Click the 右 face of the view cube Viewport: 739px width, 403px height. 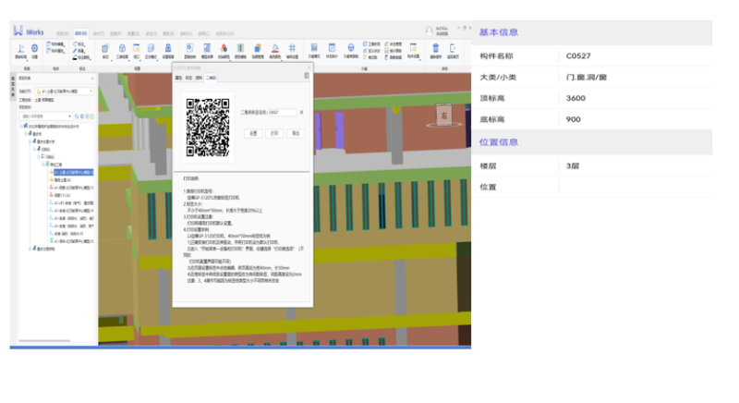coord(444,115)
